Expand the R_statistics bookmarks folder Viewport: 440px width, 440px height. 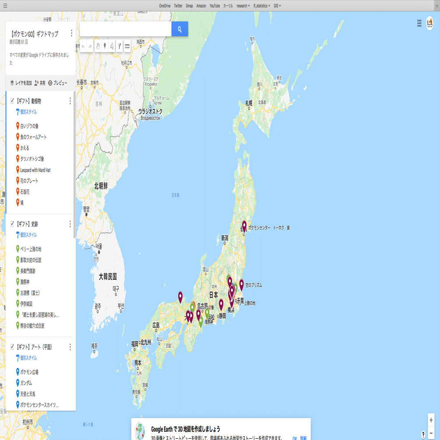click(x=262, y=6)
